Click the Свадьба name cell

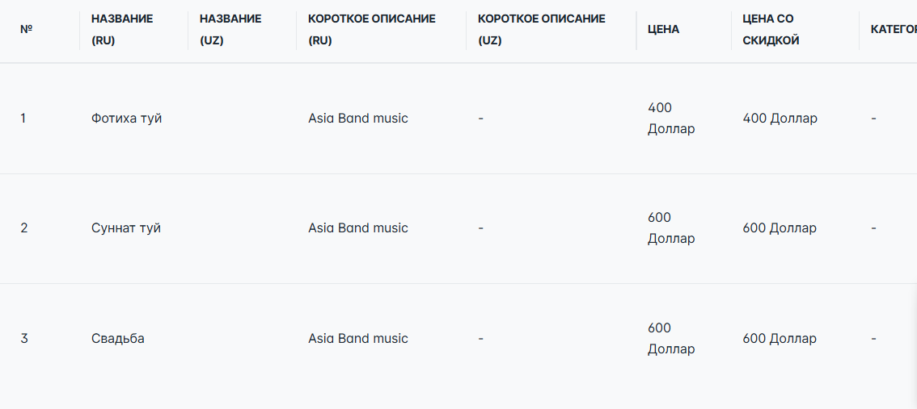[x=118, y=339]
